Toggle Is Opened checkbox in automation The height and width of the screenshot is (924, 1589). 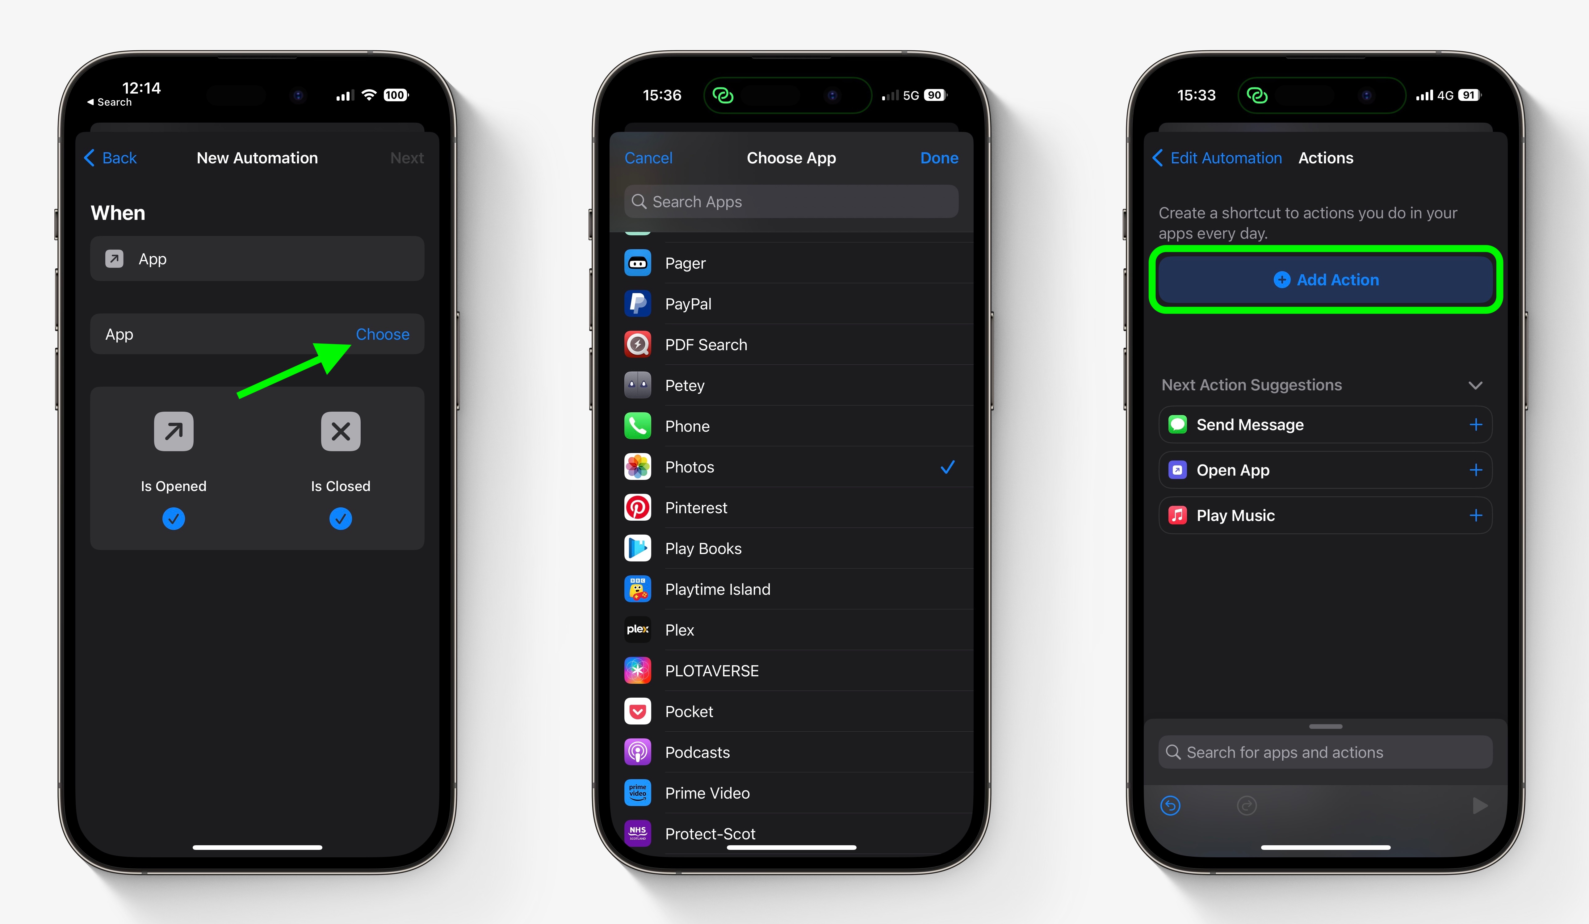[x=173, y=518]
